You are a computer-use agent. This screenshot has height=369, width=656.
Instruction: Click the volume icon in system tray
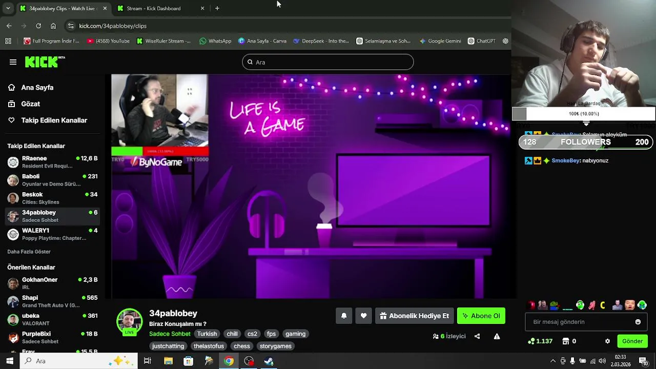(602, 361)
